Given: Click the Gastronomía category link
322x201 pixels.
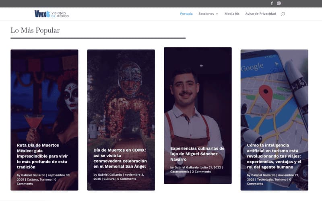Looking at the screenshot, I should point(180,172).
